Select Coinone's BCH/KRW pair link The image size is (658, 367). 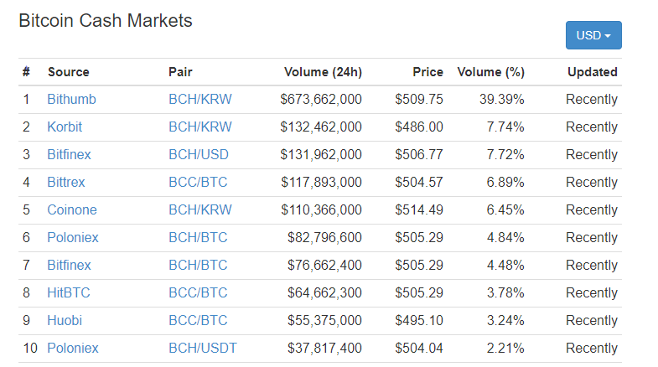coord(199,210)
